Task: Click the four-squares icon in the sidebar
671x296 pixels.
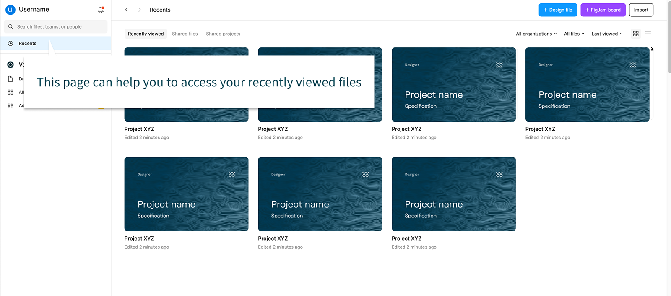Action: pos(10,92)
